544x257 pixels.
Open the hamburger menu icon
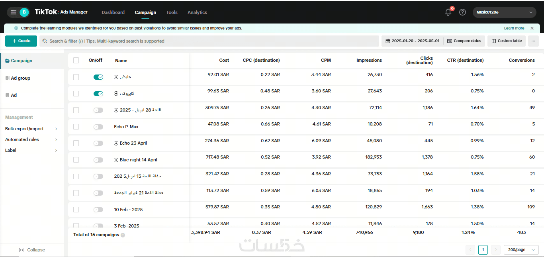(x=14, y=12)
